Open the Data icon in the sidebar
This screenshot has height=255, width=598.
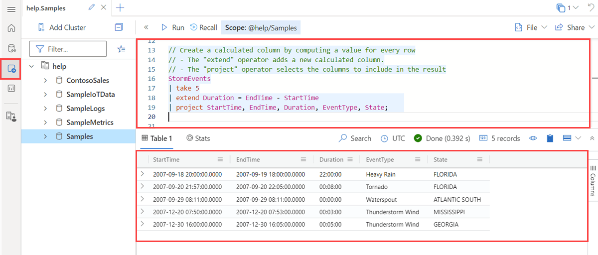[x=11, y=48]
